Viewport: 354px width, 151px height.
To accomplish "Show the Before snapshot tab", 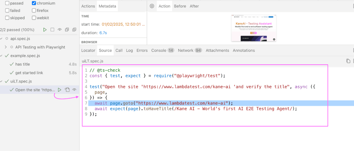I will pyautogui.click(x=180, y=6).
